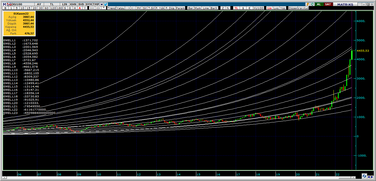Select the Y yearly period button
This screenshot has height=181, width=376.
click(x=85, y=8)
